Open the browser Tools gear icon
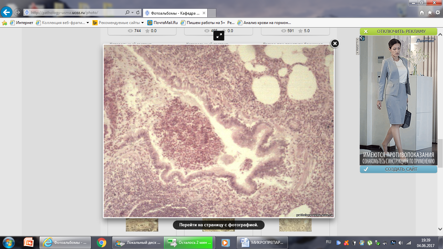Screen dimensions: 443x249 pos(438,13)
